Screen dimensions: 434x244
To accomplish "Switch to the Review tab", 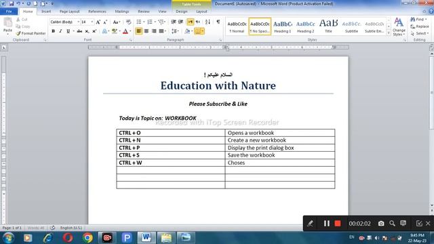I will [144, 12].
